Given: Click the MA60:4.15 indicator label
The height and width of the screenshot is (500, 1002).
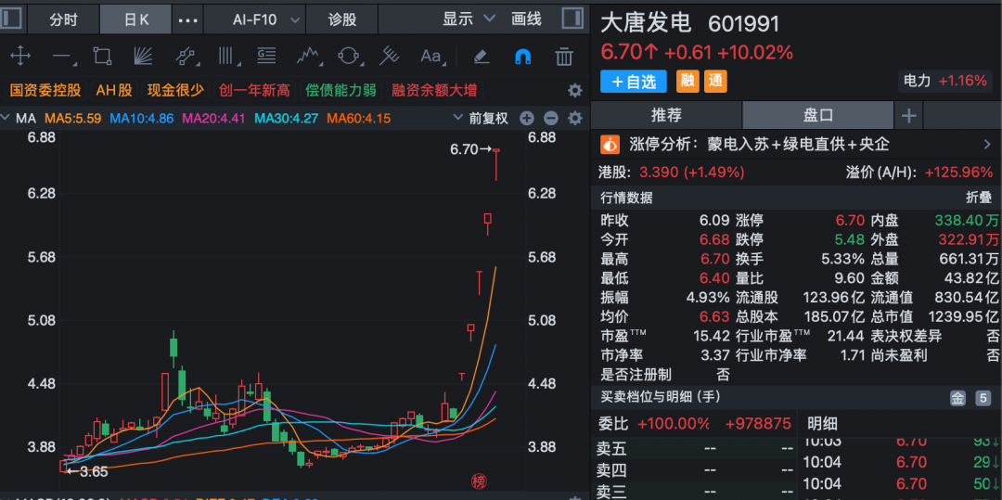Looking at the screenshot, I should [x=358, y=118].
